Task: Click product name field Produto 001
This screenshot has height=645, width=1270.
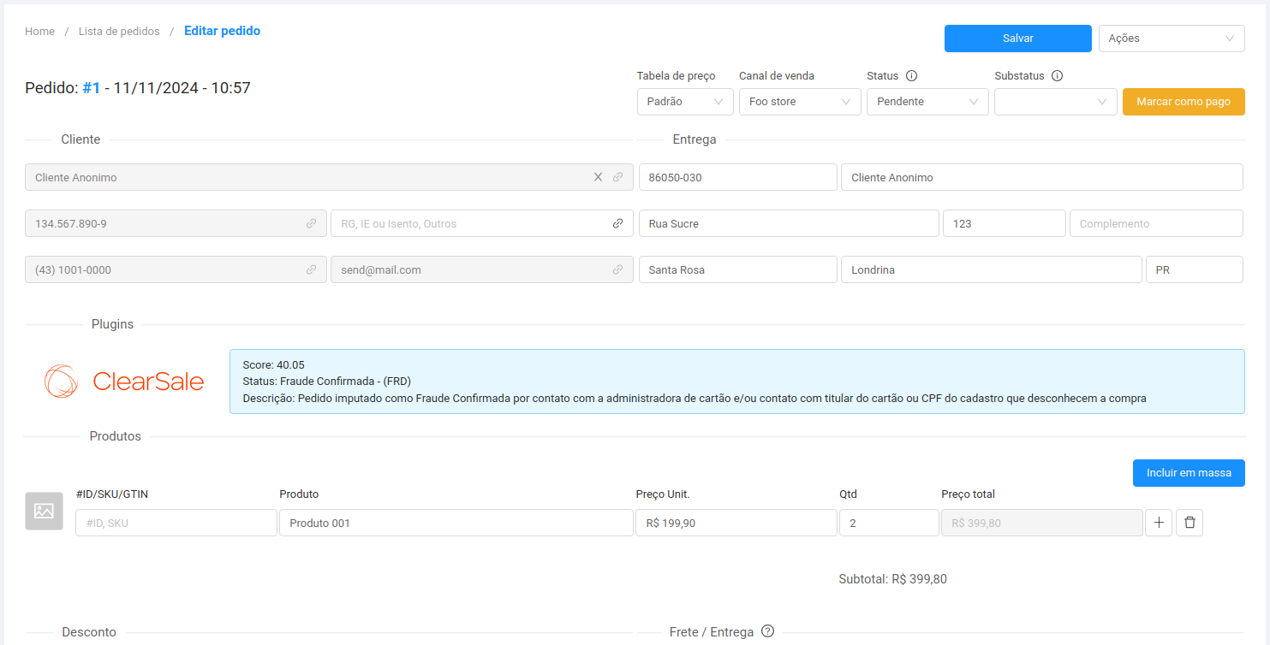Action: tap(456, 523)
